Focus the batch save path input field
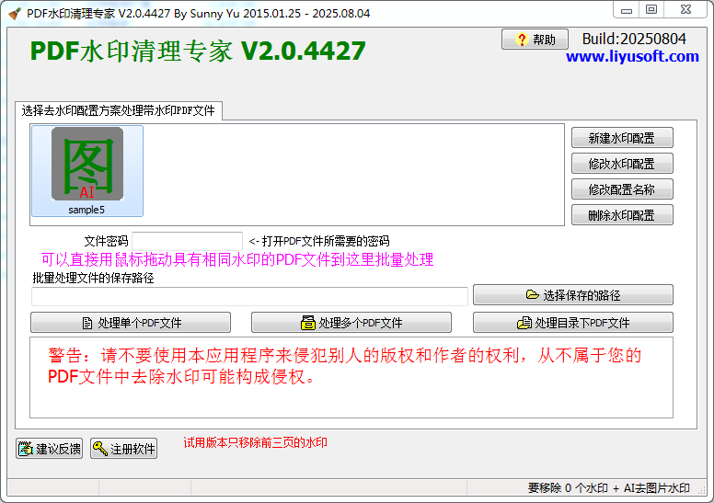 (249, 296)
